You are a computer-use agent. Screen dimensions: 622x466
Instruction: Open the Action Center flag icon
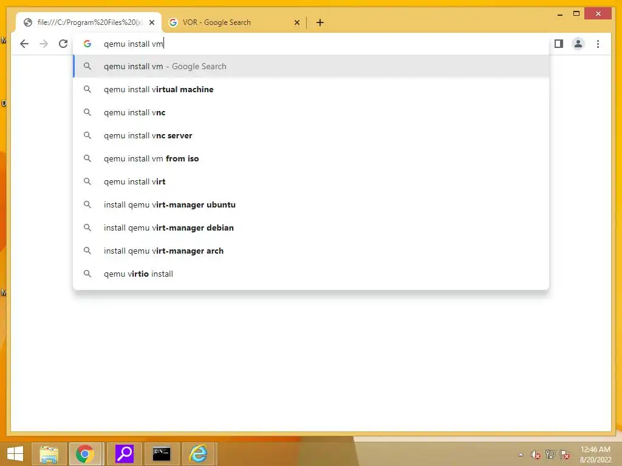click(565, 454)
